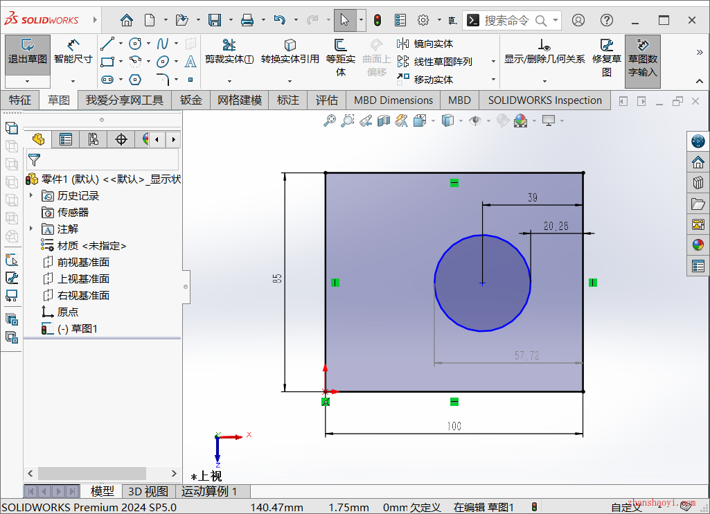Open the Smart Dimension dropdown arrow
Screen dimensions: 710x514
[x=73, y=81]
